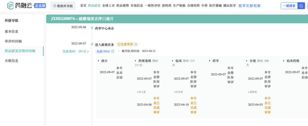The width and height of the screenshot is (308, 126).
Task: Click 进入新报任务 timeline entry
Action: pyautogui.click(x=104, y=44)
